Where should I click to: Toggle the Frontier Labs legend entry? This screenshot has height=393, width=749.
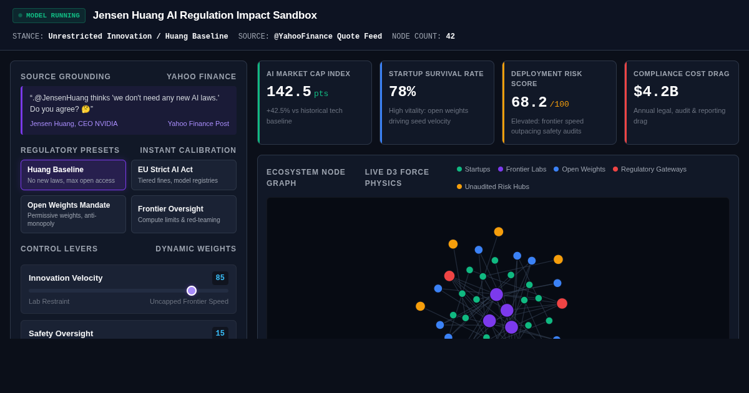(522, 169)
